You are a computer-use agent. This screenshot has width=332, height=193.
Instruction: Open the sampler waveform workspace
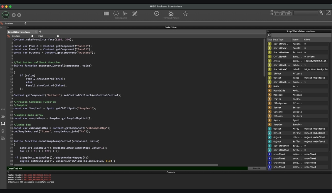click(125, 14)
